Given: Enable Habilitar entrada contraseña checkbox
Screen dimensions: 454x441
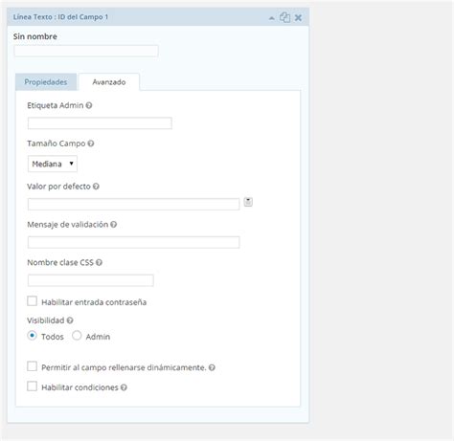Looking at the screenshot, I should click(x=32, y=301).
